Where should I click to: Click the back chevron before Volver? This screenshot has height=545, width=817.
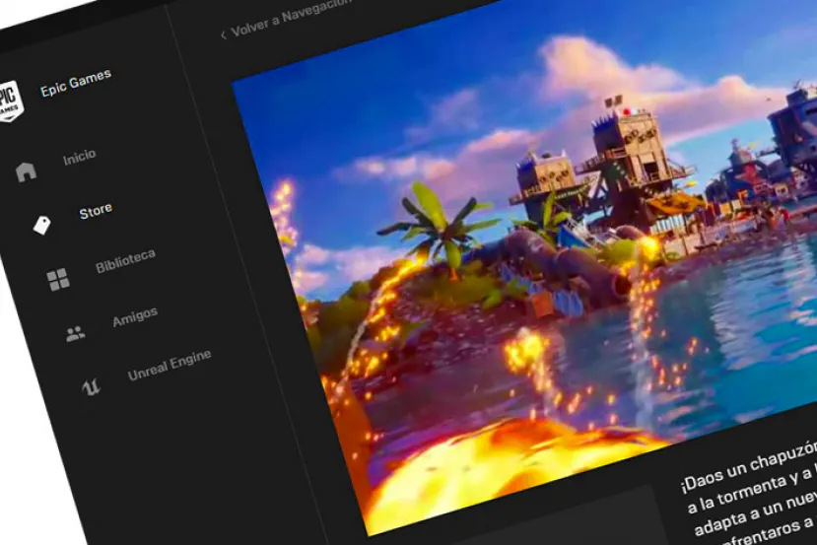coord(223,34)
